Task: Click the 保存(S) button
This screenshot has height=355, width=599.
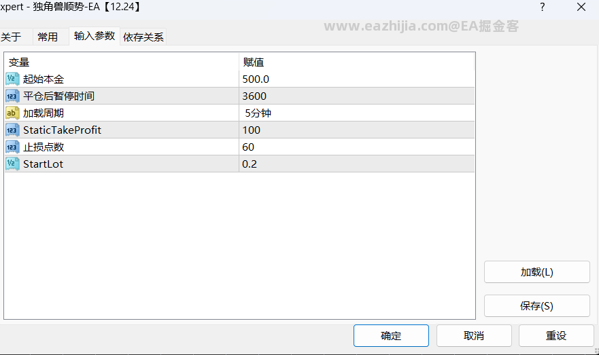Action: [x=536, y=306]
